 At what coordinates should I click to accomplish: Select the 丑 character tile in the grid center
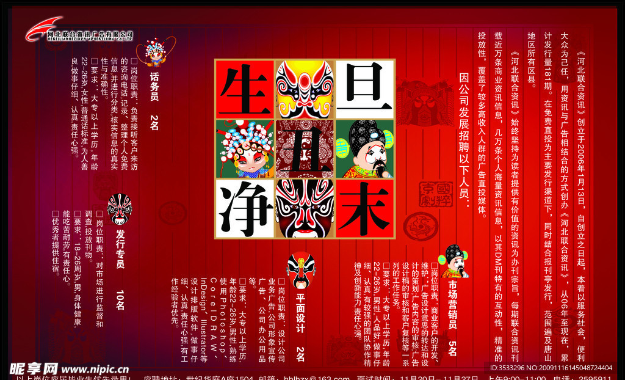point(305,149)
